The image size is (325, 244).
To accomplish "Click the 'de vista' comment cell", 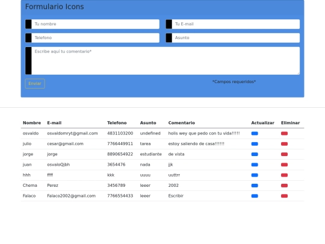I will tap(176, 154).
